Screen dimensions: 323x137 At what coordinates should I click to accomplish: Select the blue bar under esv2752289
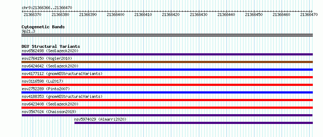(x=167, y=92)
